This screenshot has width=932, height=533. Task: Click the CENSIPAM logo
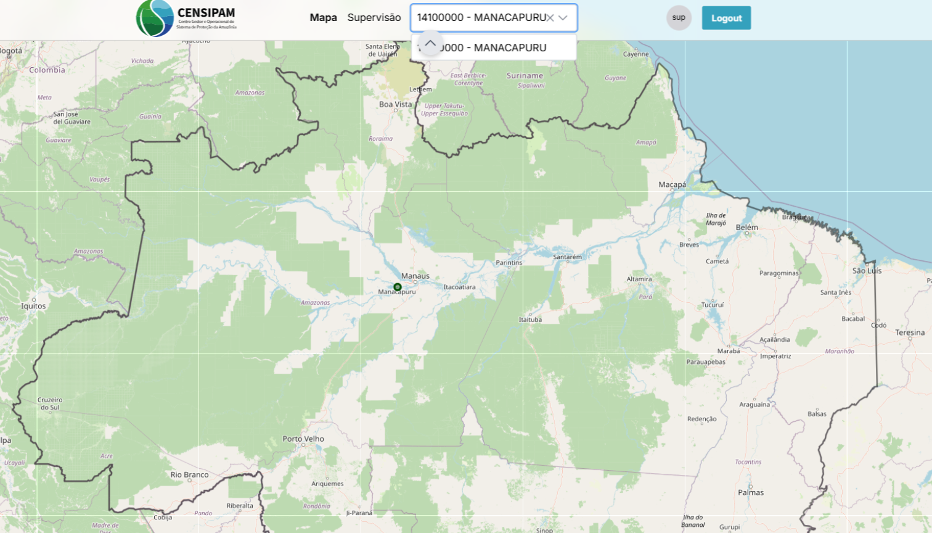coord(186,18)
